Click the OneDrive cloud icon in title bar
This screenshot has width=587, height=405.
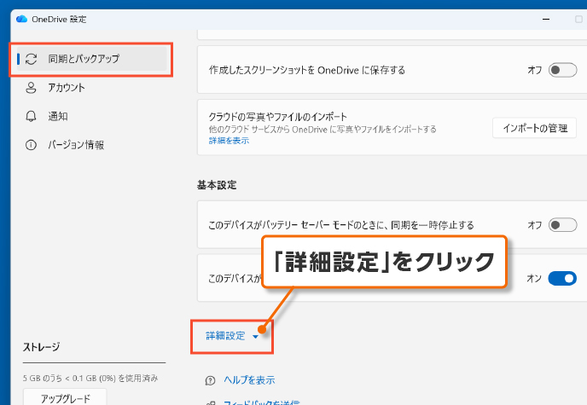pos(21,19)
